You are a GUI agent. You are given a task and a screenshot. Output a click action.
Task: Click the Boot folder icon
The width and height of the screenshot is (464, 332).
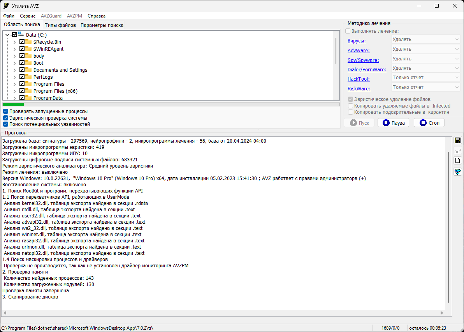[x=28, y=63]
